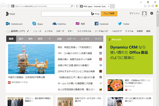Open the address bar dropdown arrow
The height and width of the screenshot is (106, 159).
[74, 6]
